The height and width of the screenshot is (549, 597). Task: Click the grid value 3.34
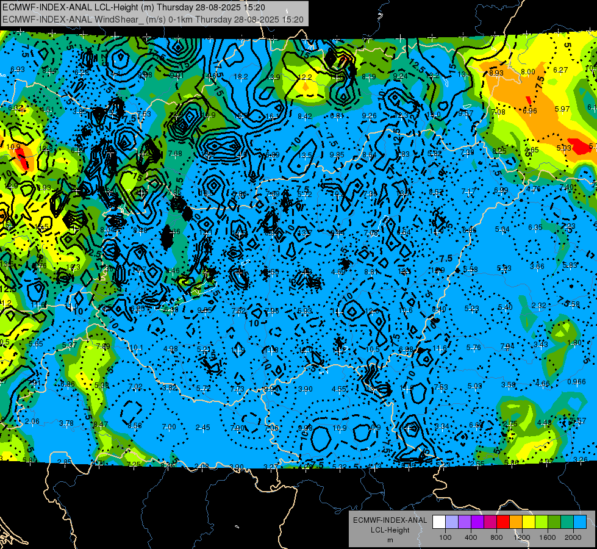pyautogui.click(x=441, y=426)
